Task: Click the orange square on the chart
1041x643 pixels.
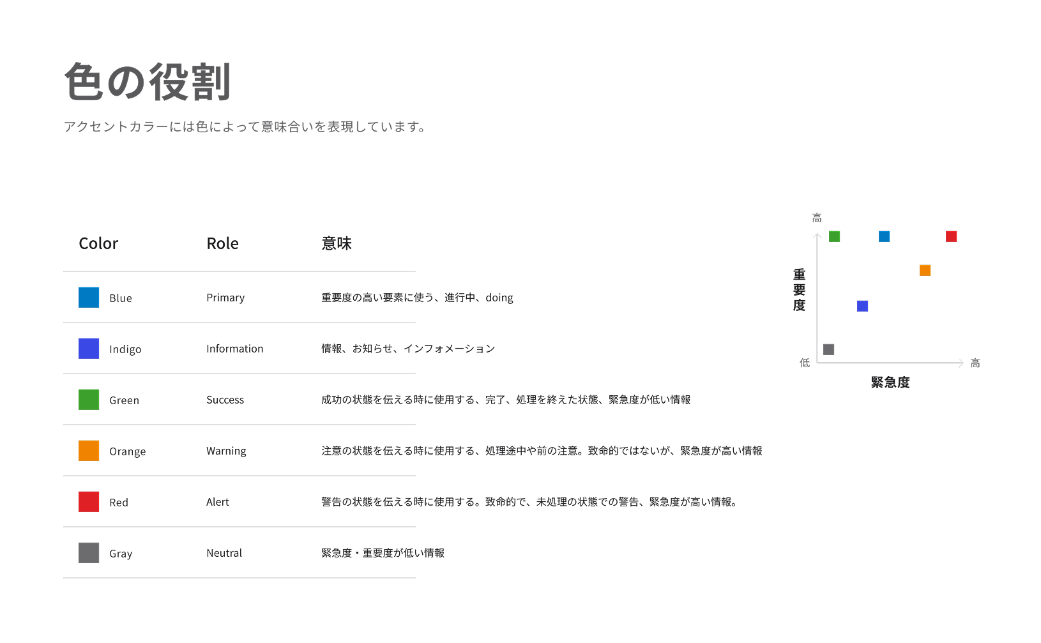Action: coord(925,271)
